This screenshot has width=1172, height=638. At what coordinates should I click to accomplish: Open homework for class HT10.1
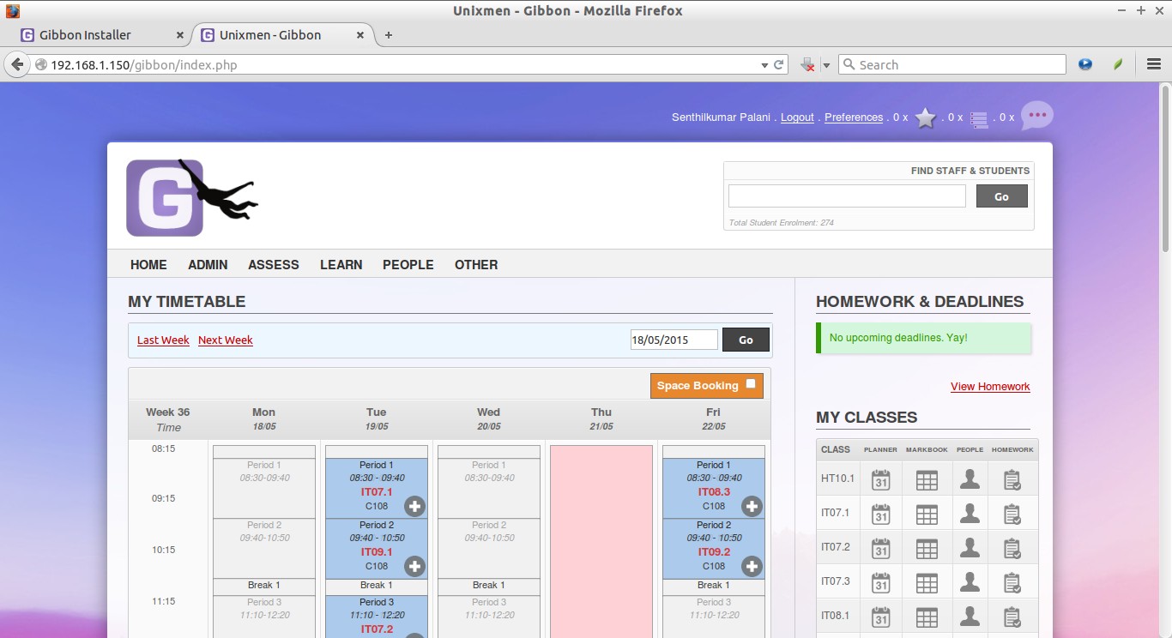click(1012, 479)
